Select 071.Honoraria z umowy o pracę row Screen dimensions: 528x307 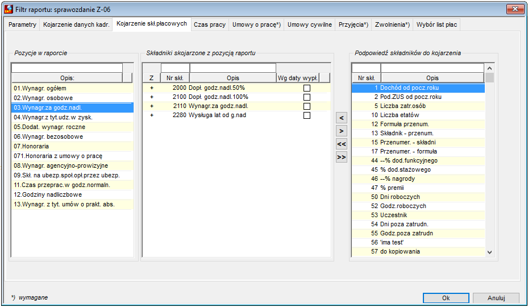[72, 156]
